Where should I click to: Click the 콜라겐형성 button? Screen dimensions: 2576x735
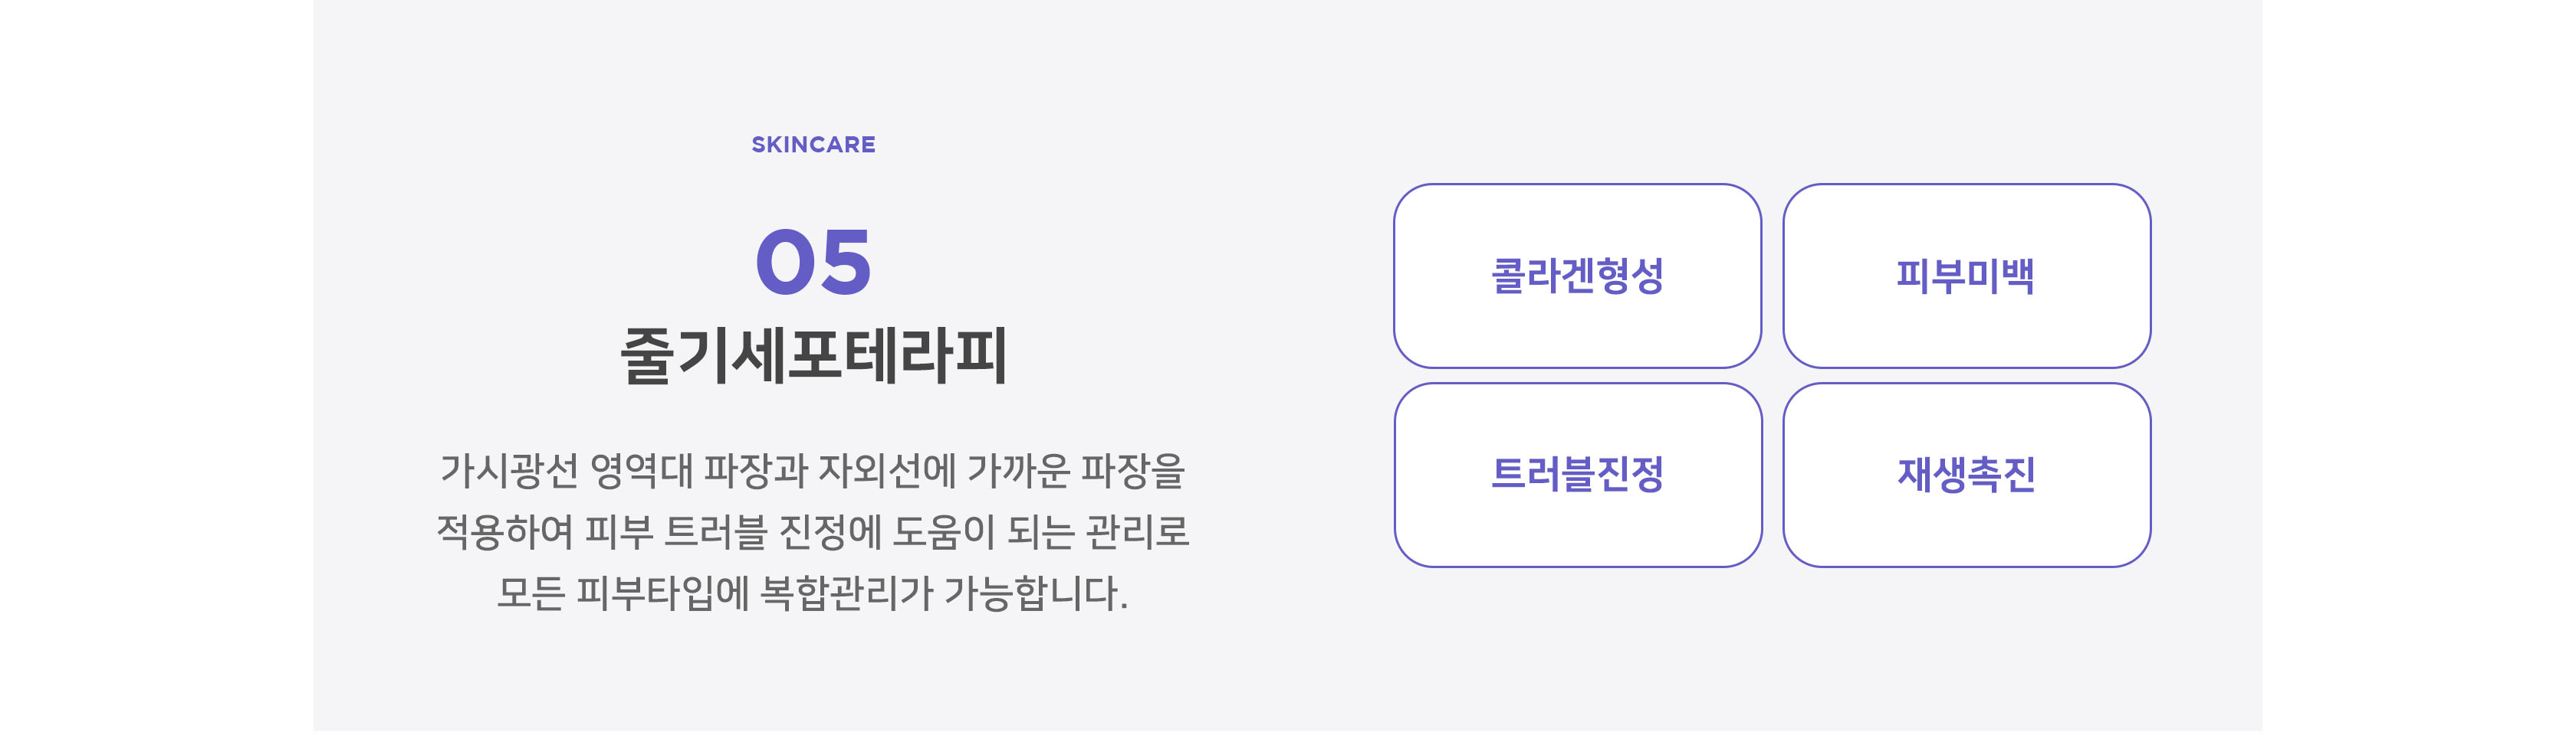point(1577,276)
